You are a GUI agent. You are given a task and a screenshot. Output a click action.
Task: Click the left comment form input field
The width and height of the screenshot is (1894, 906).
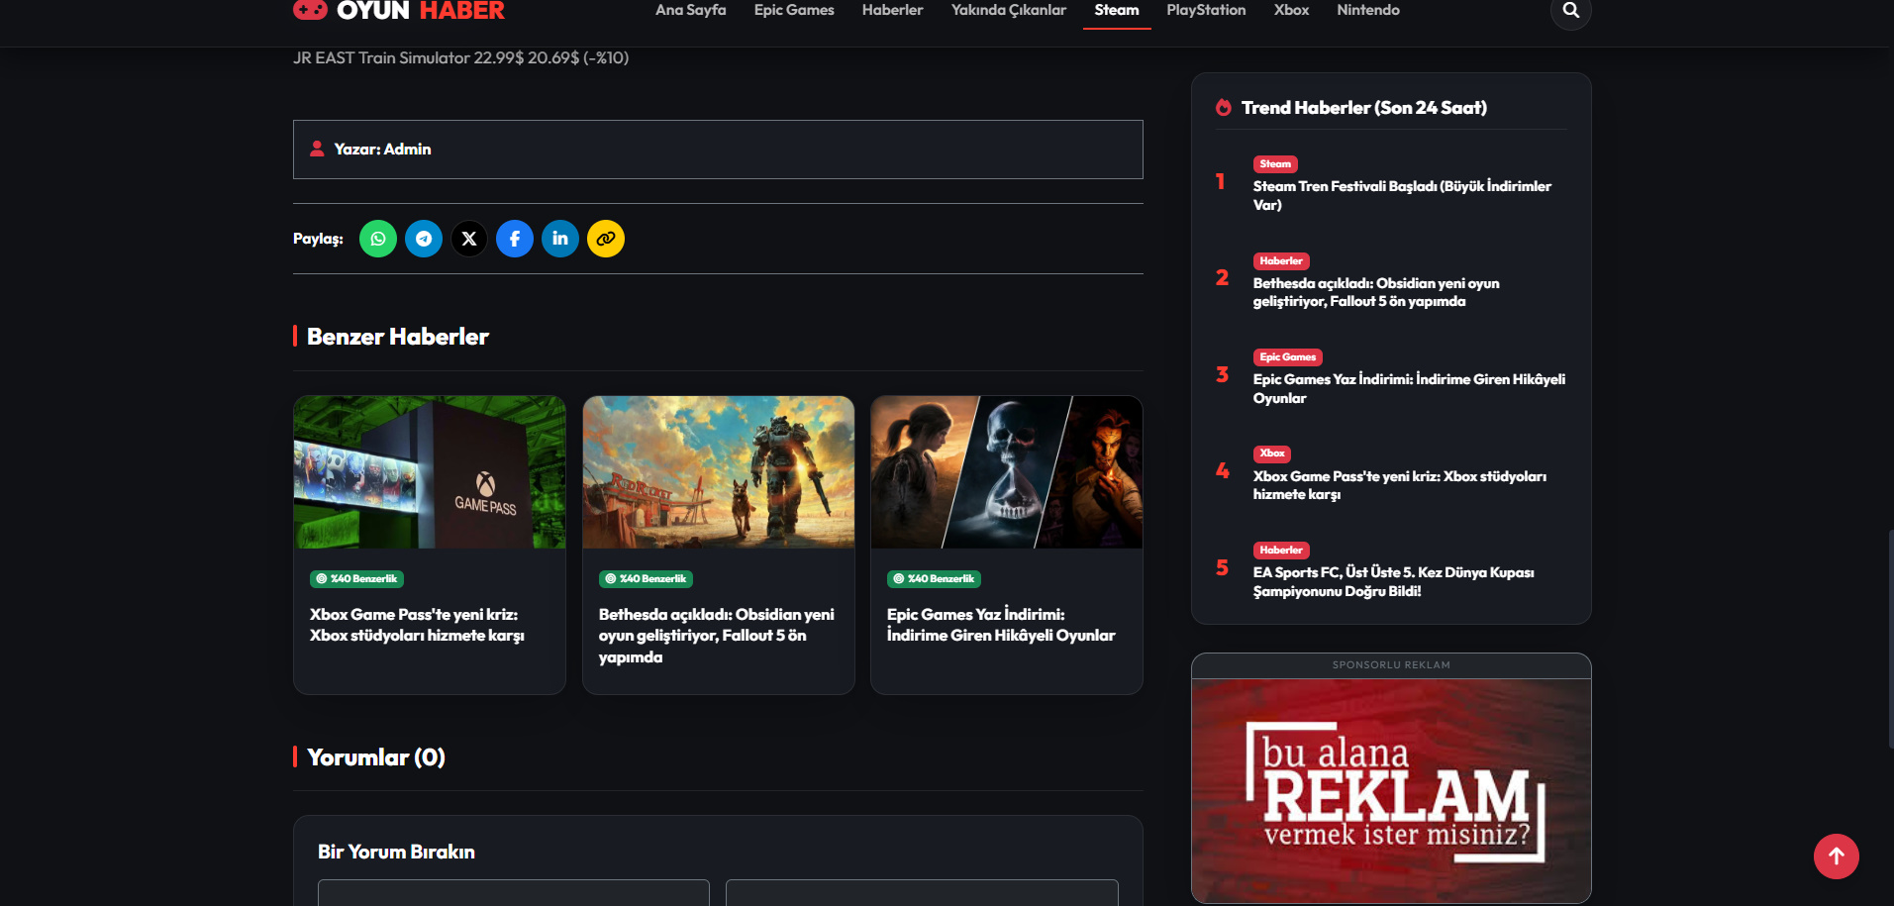[514, 892]
